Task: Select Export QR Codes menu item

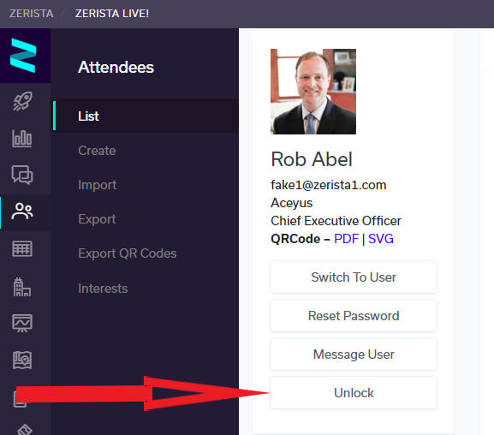Action: 128,253
